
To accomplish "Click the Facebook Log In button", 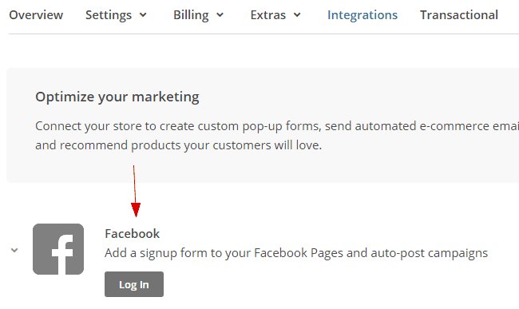I will [x=134, y=284].
